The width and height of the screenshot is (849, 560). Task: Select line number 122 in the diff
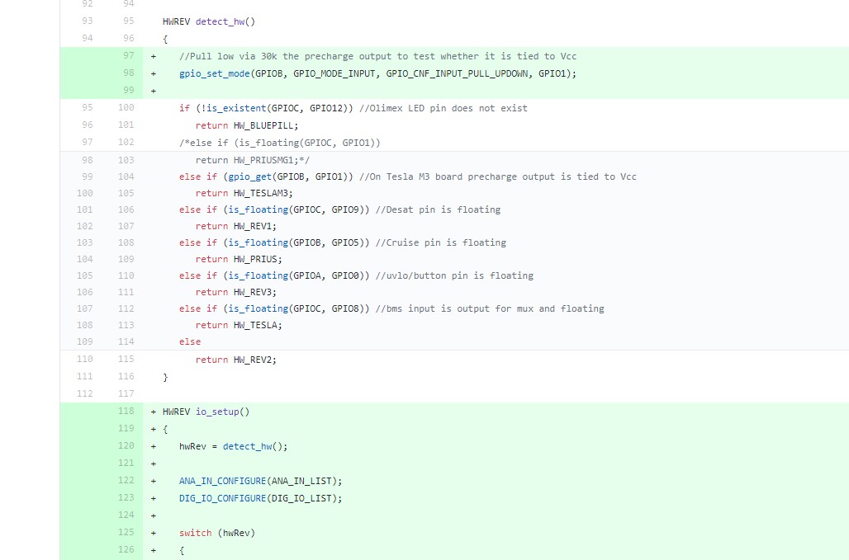tap(126, 480)
